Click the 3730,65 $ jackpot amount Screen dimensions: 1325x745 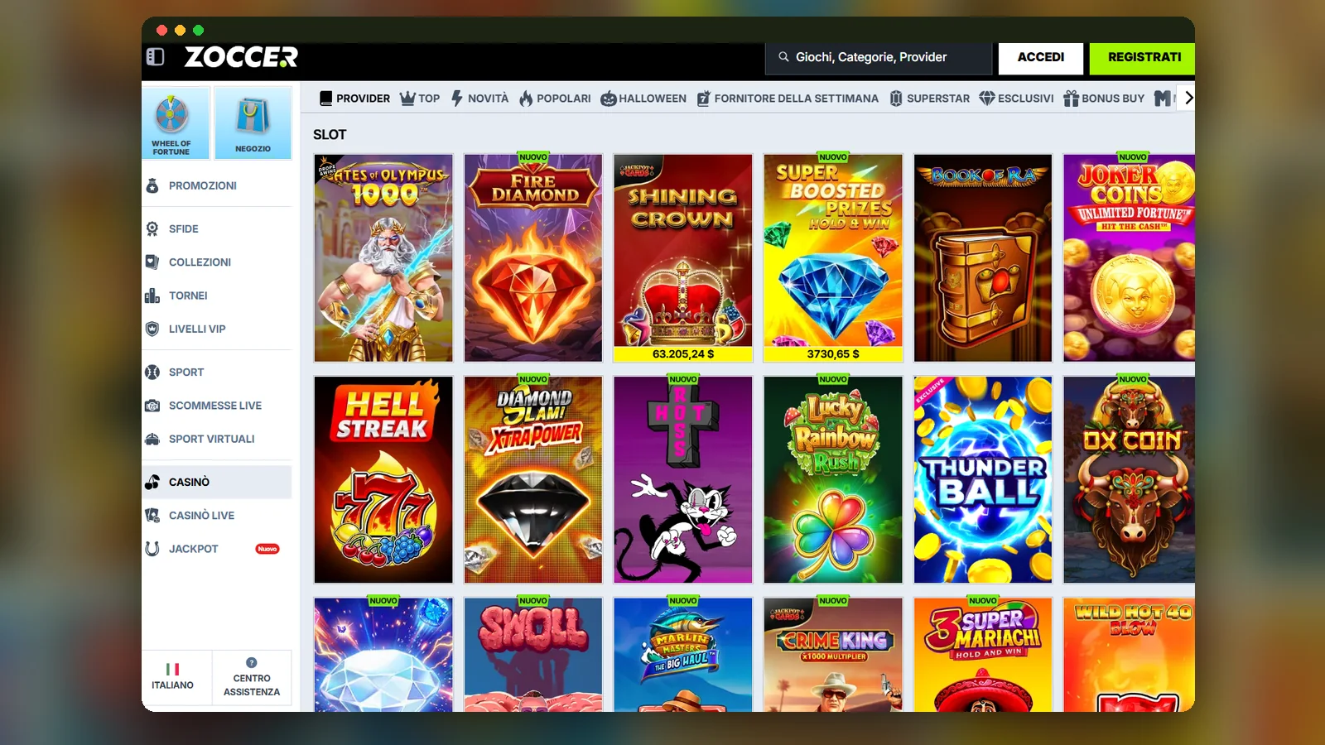(833, 353)
